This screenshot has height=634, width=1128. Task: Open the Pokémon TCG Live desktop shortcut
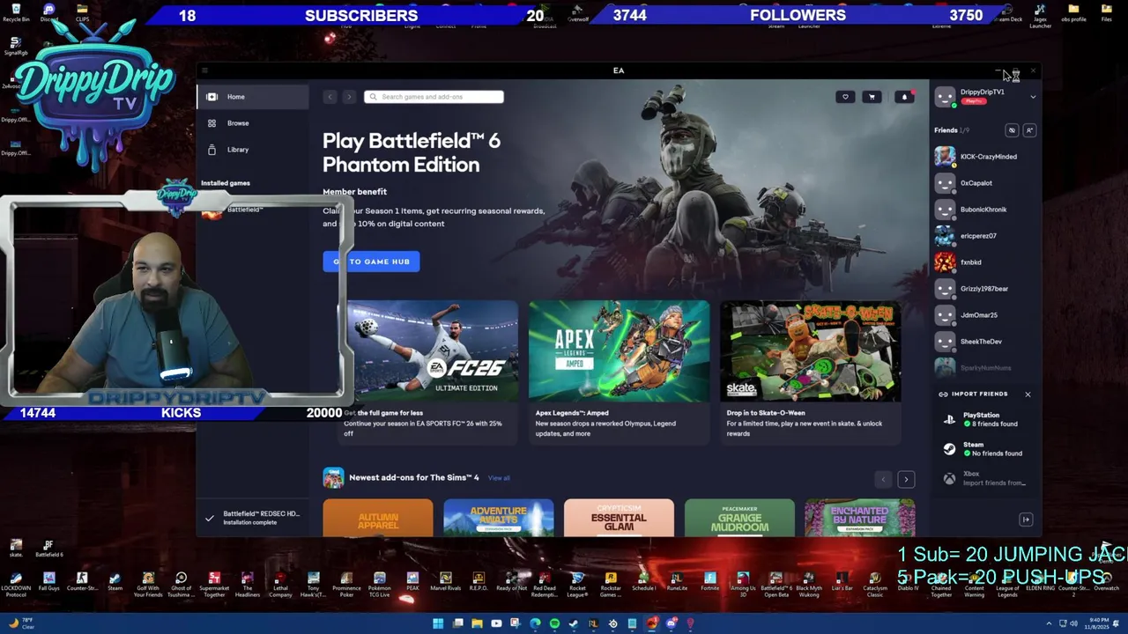pyautogui.click(x=380, y=585)
